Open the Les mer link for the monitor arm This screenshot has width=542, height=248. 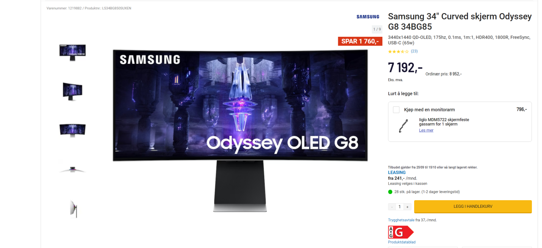[426, 130]
